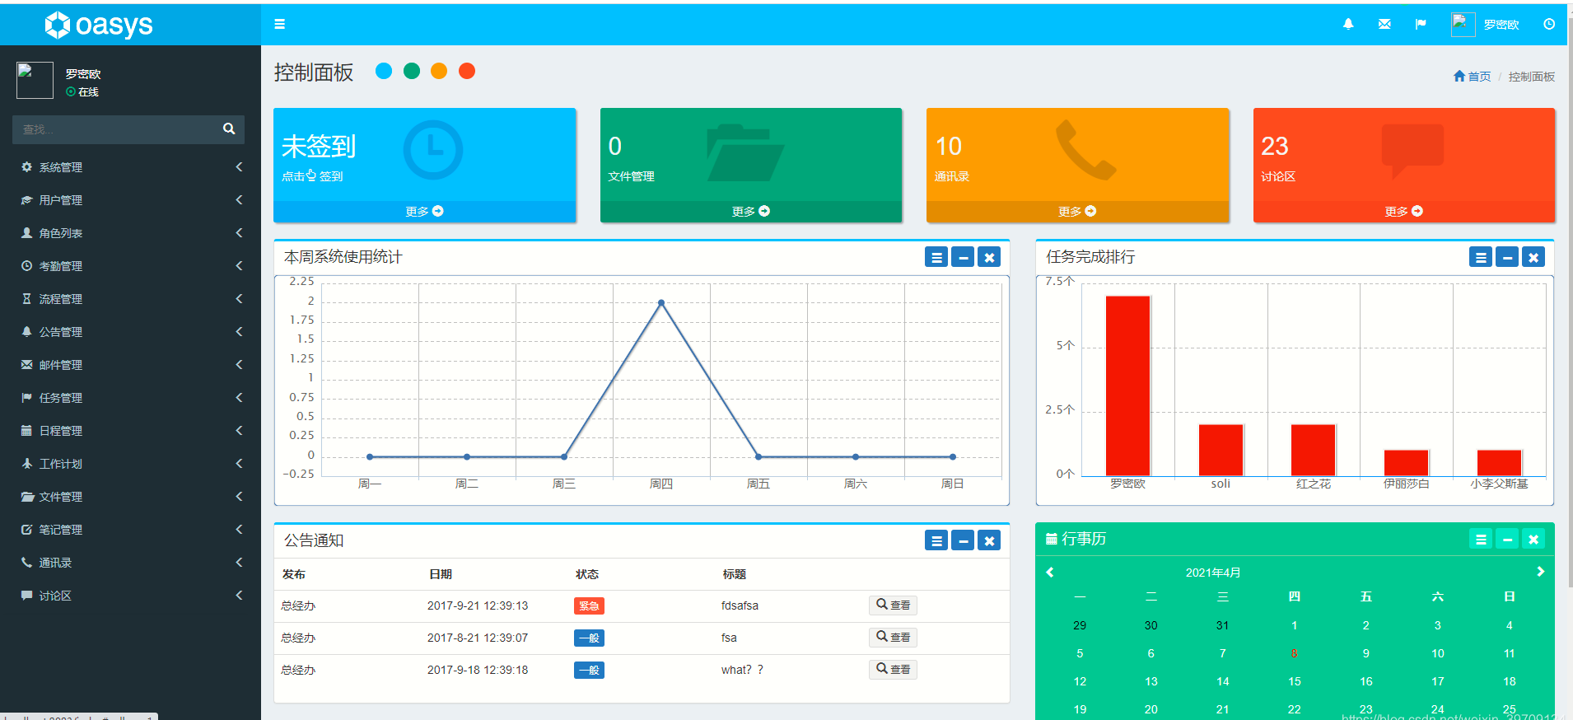
Task: Collapse the 公告通知 panel with minus button
Action: [x=963, y=540]
